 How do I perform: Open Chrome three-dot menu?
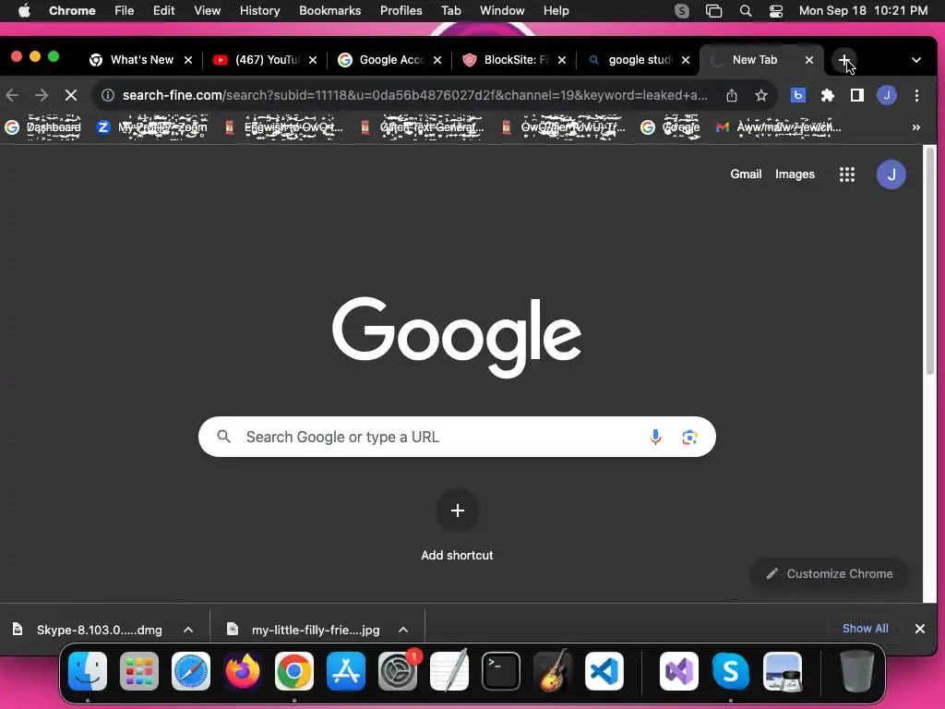tap(916, 95)
